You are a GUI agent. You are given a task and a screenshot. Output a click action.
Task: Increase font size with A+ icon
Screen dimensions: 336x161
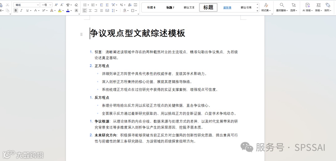pos(56,5)
